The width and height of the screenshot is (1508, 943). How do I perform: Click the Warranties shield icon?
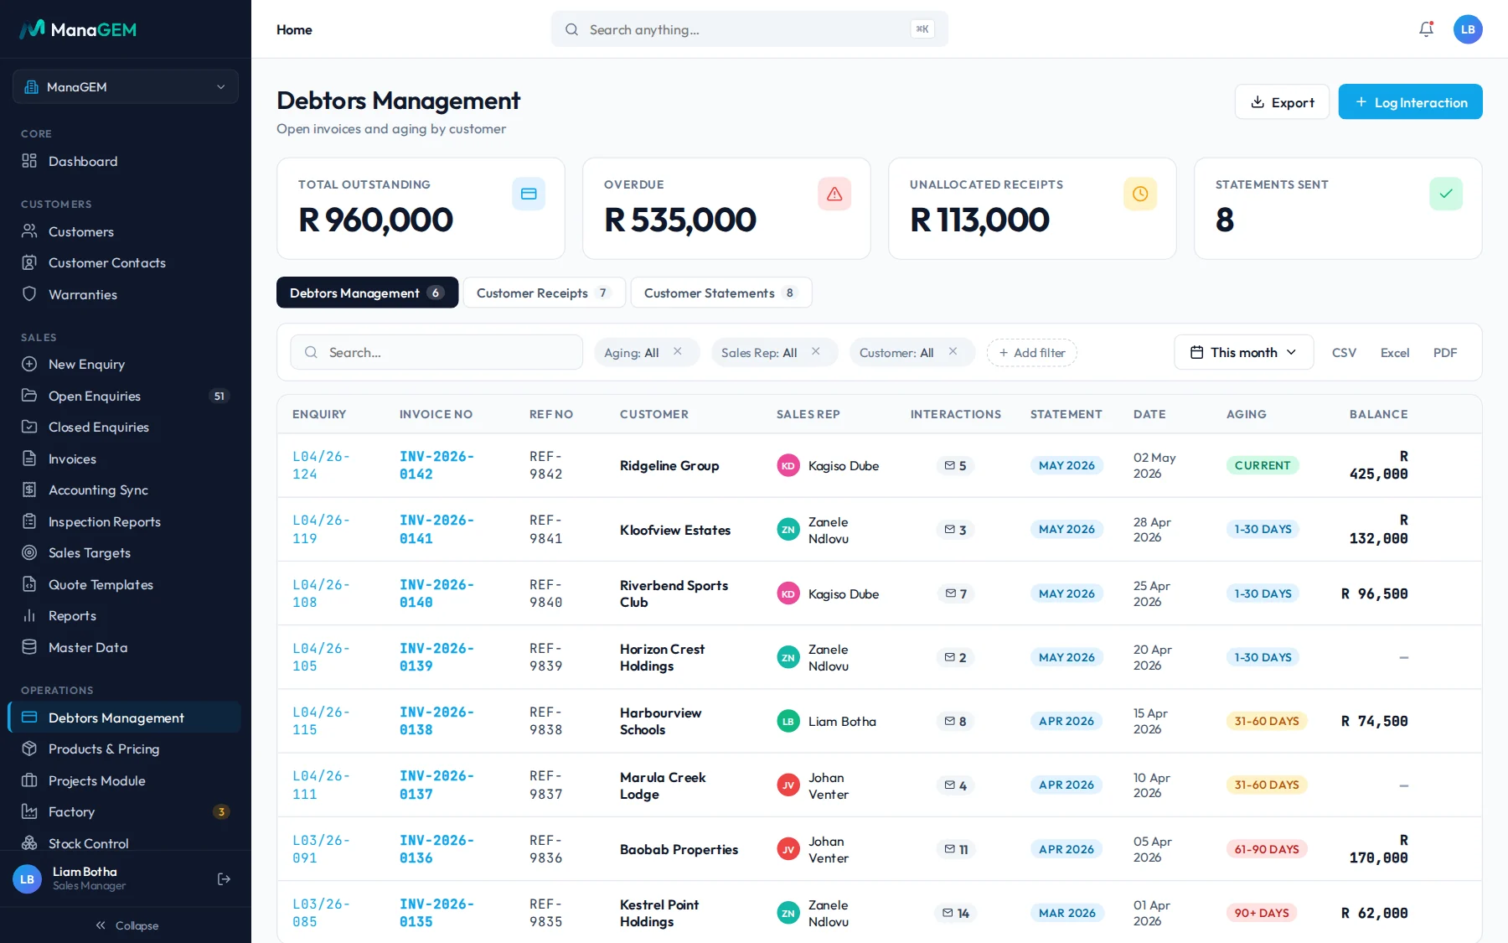(x=29, y=294)
